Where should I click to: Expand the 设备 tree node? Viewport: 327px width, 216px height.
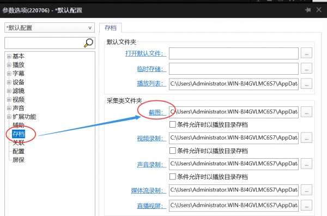9,82
